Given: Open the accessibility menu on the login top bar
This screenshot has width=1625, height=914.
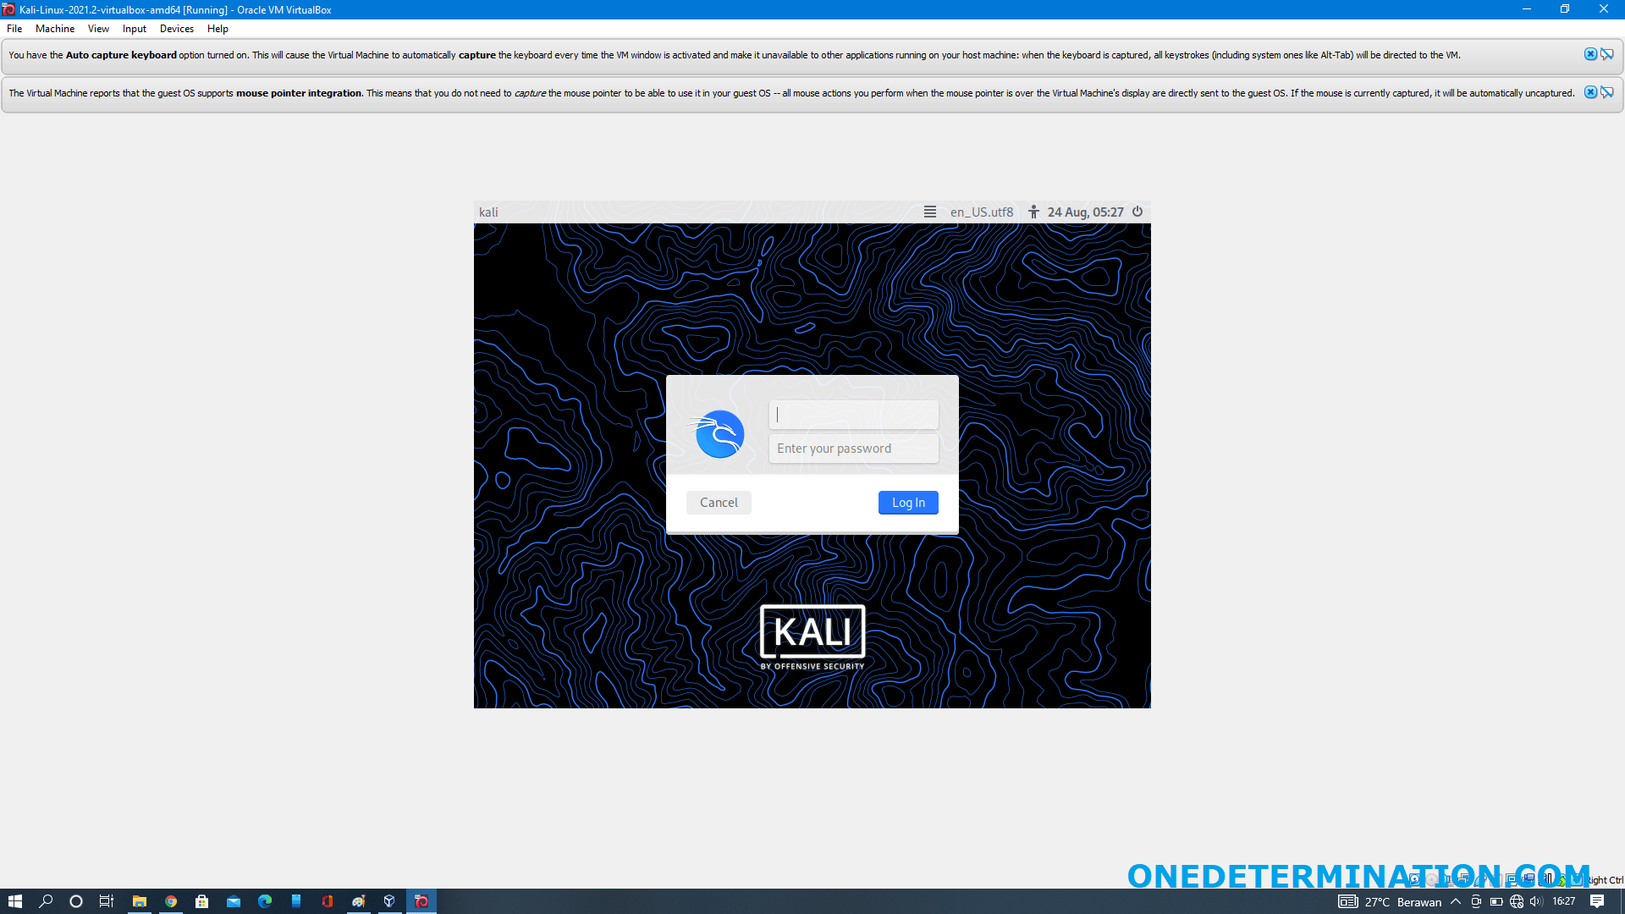Looking at the screenshot, I should pyautogui.click(x=1033, y=212).
